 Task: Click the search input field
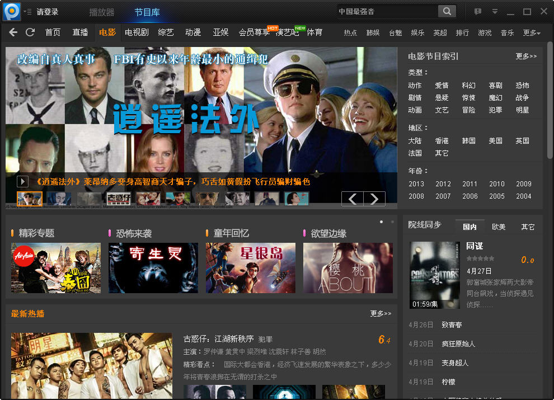386,12
